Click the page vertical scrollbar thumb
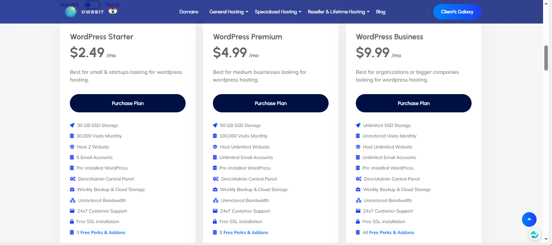The height and width of the screenshot is (245, 552). (x=546, y=58)
